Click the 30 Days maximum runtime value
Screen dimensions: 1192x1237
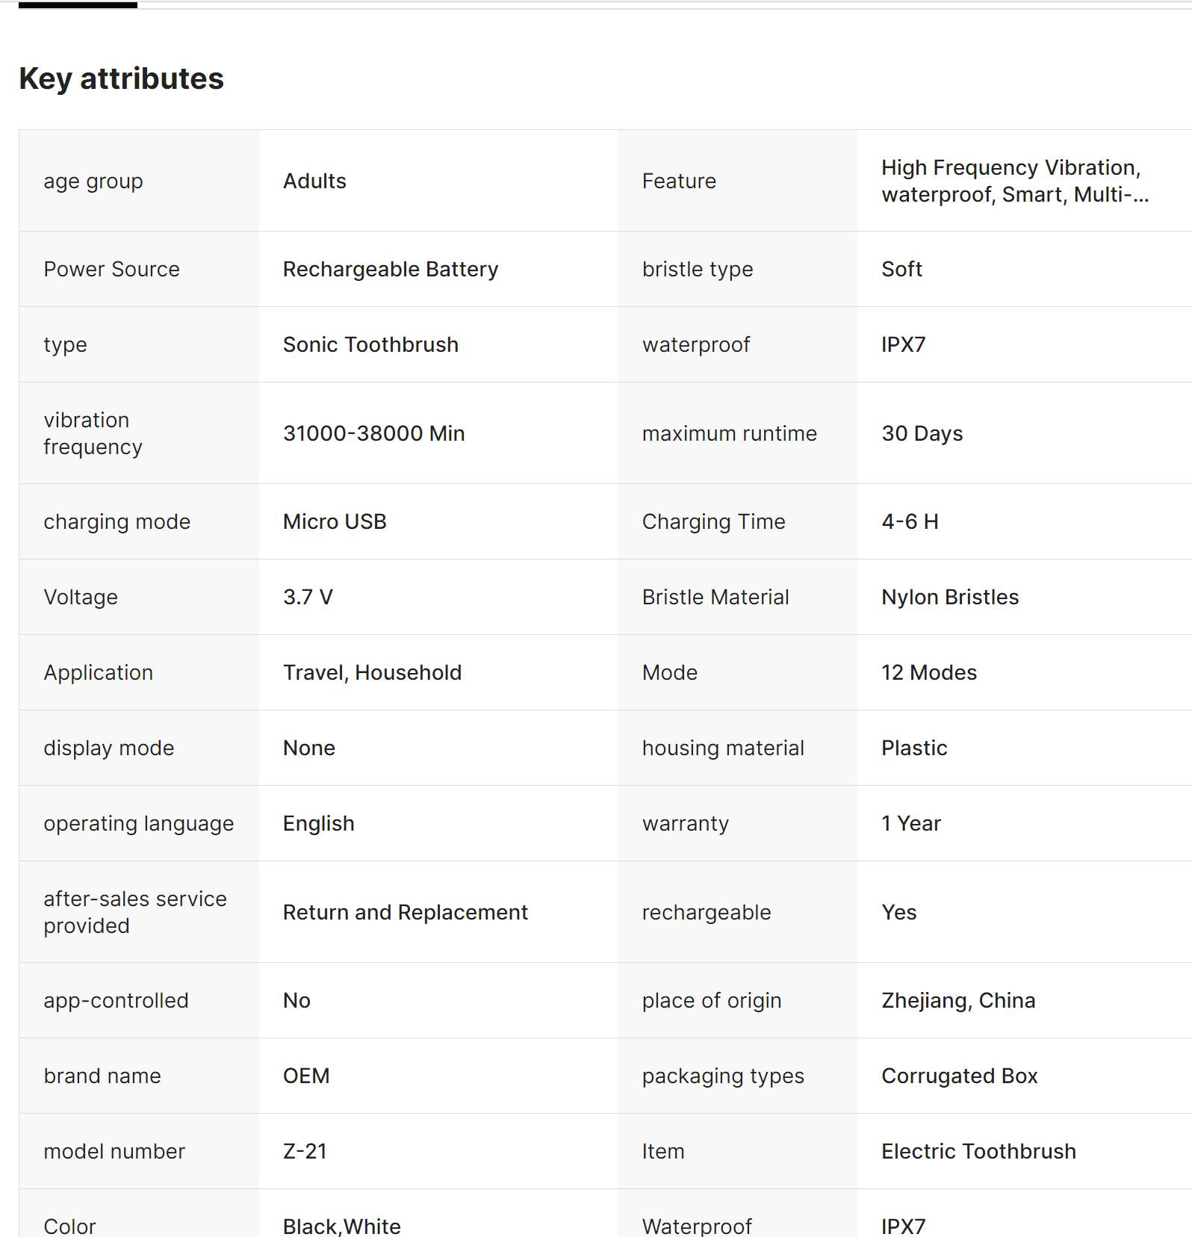[922, 433]
